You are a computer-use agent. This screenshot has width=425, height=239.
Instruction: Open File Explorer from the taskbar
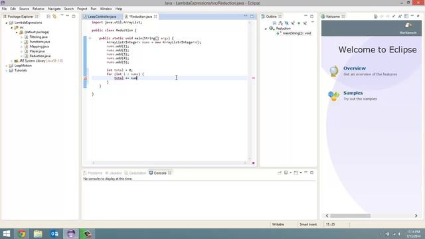tap(38, 234)
